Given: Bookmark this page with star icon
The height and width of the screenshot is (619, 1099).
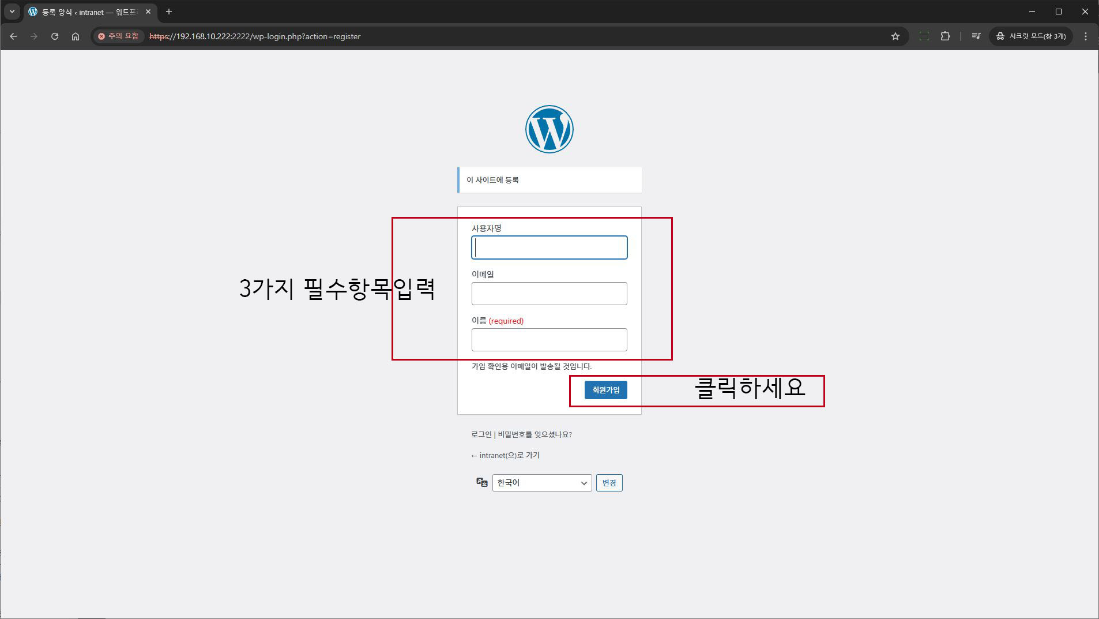Looking at the screenshot, I should 895,36.
